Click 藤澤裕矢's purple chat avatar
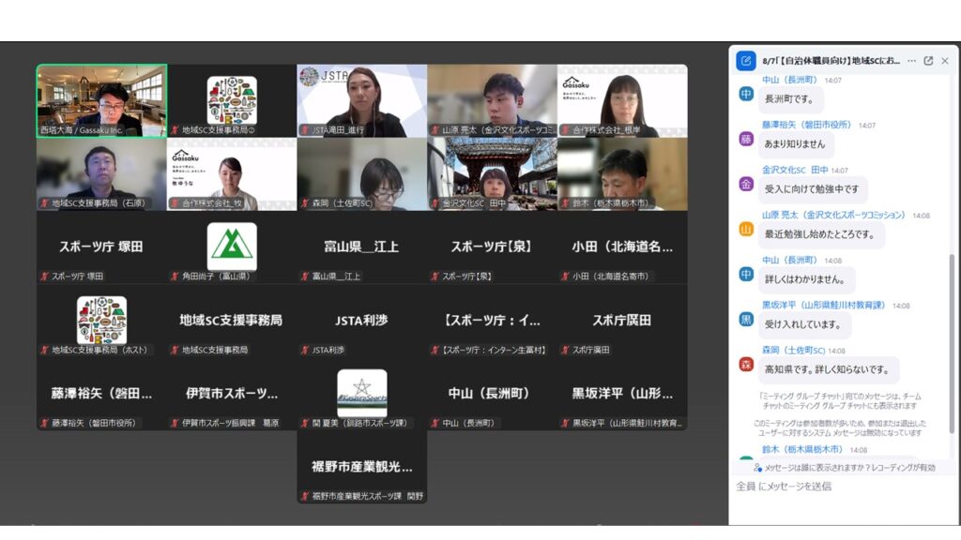This screenshot has width=961, height=540. tap(746, 139)
